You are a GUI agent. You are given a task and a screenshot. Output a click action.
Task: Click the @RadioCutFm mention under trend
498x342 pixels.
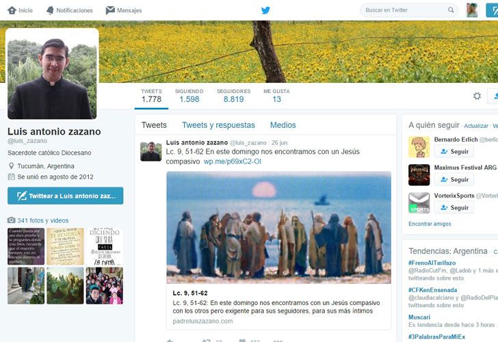(428, 271)
